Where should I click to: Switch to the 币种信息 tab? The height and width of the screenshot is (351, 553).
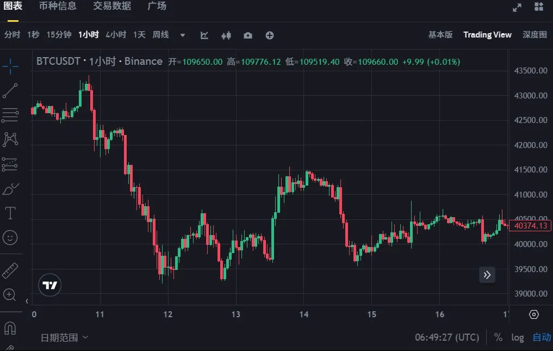[x=58, y=7]
